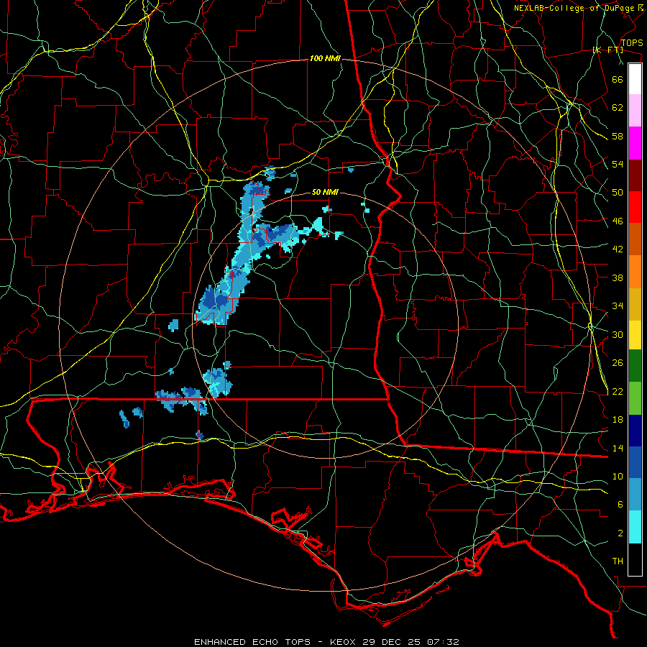647x647 pixels.
Task: Click the orange 42 kft legend swatch
Action: (x=635, y=272)
